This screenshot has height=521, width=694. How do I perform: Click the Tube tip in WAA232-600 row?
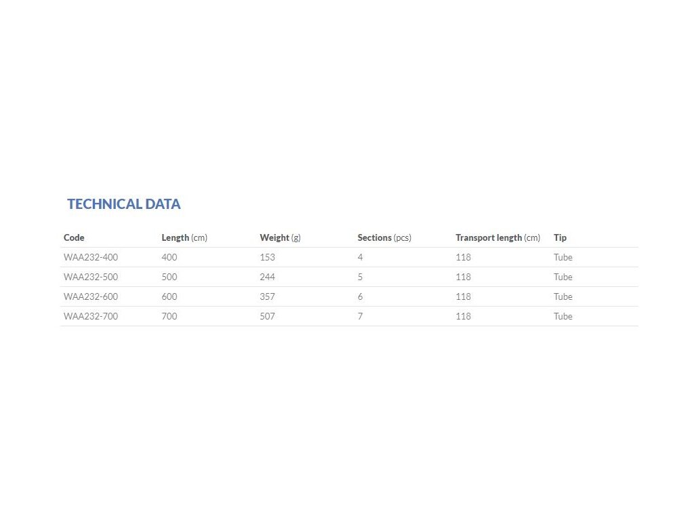pos(563,296)
